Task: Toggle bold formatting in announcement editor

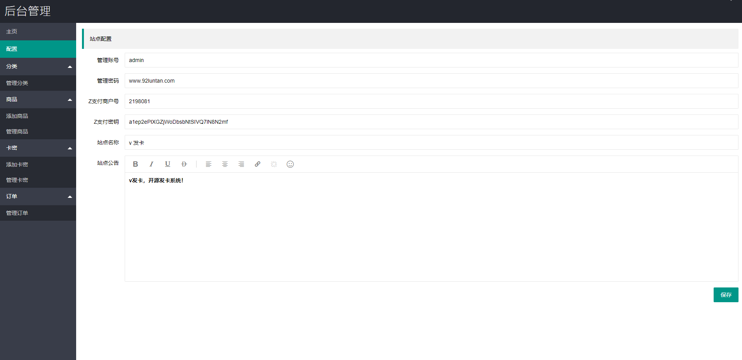Action: pyautogui.click(x=135, y=164)
